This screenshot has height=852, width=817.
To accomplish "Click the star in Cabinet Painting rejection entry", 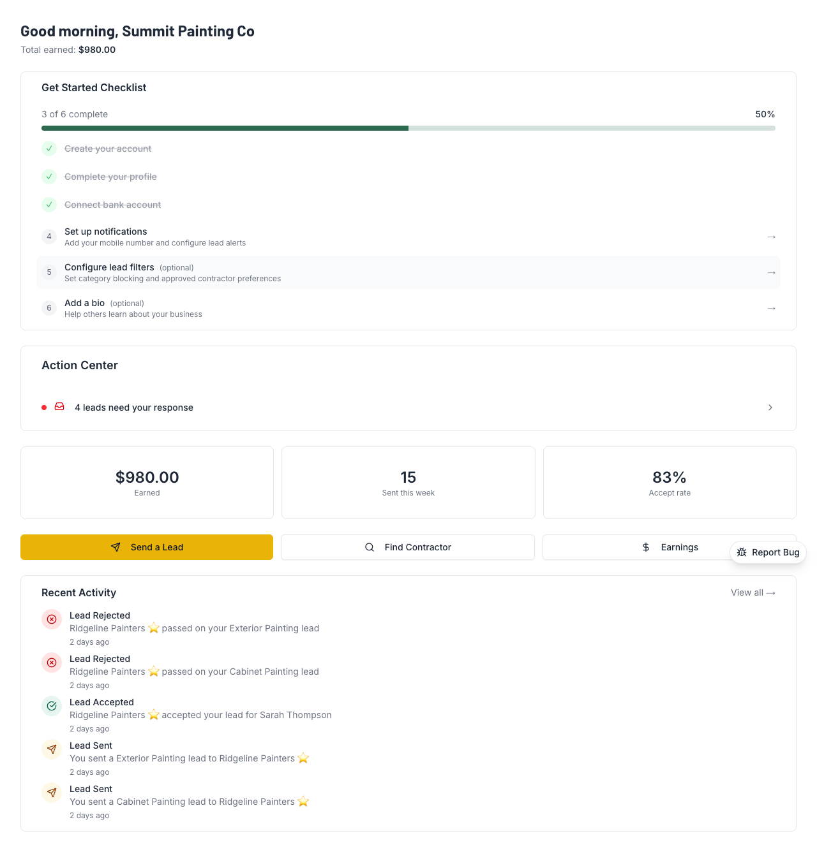I will (x=154, y=672).
